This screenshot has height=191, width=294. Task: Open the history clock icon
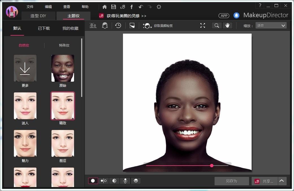click(x=118, y=25)
